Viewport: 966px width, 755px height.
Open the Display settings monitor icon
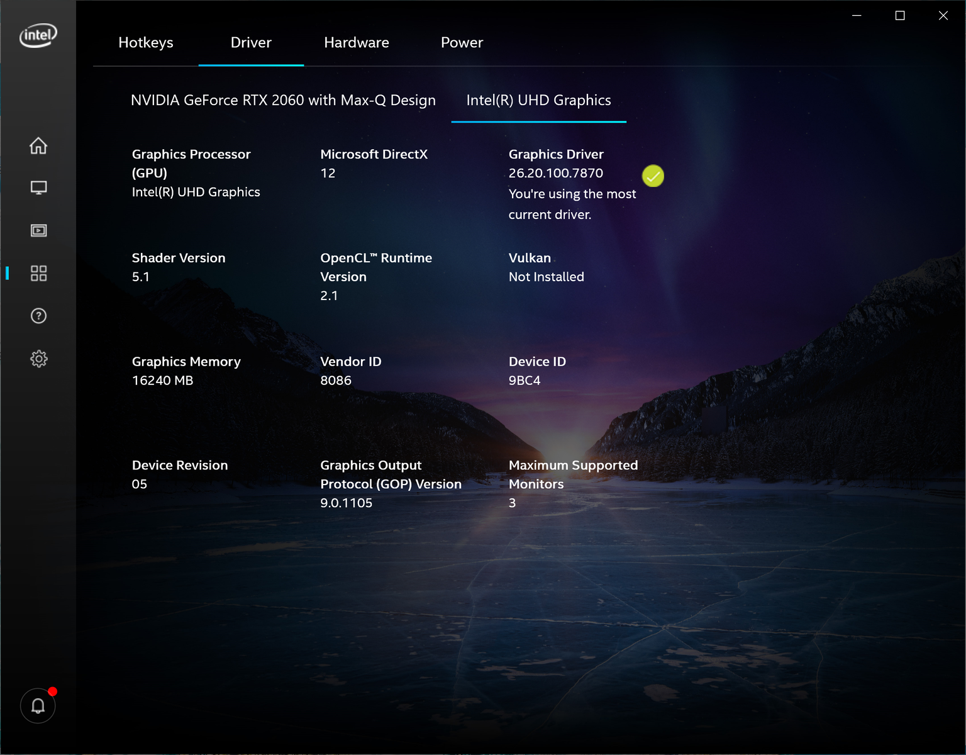coord(38,187)
